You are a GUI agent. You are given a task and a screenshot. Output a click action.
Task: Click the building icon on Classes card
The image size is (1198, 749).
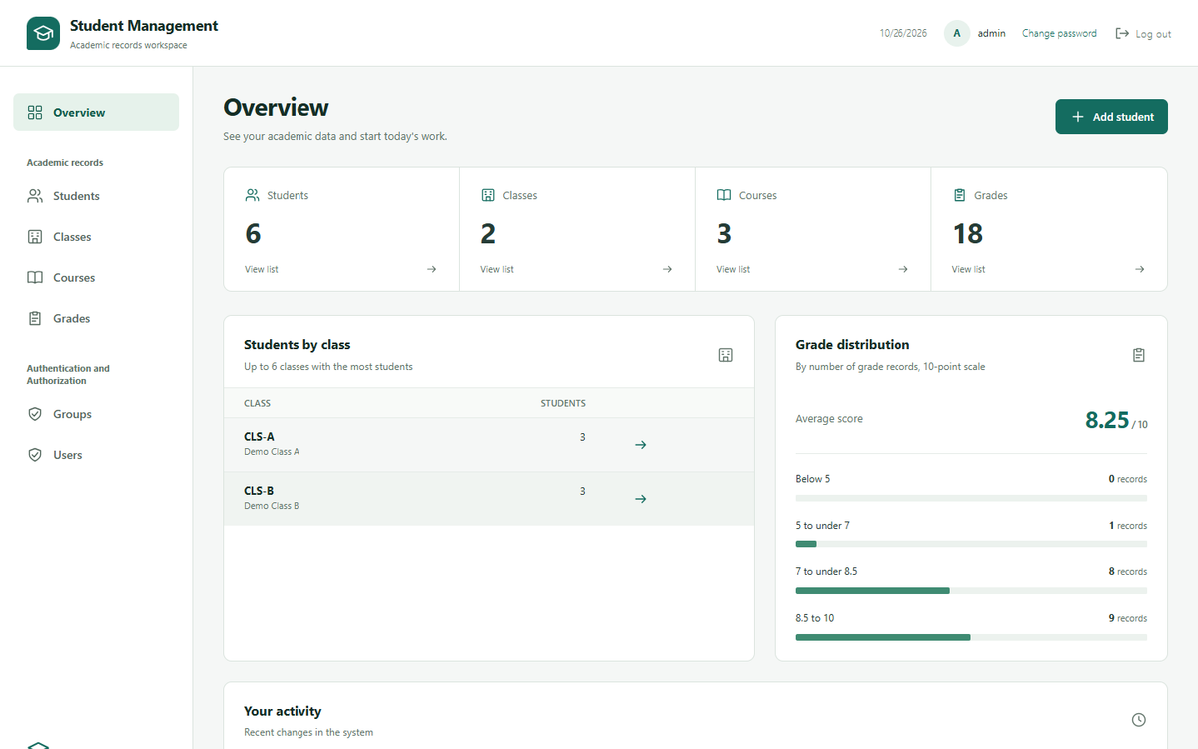click(488, 195)
